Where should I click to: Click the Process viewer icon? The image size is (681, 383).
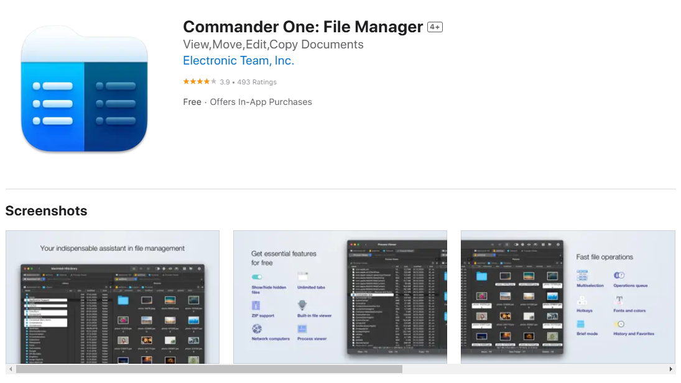(302, 329)
